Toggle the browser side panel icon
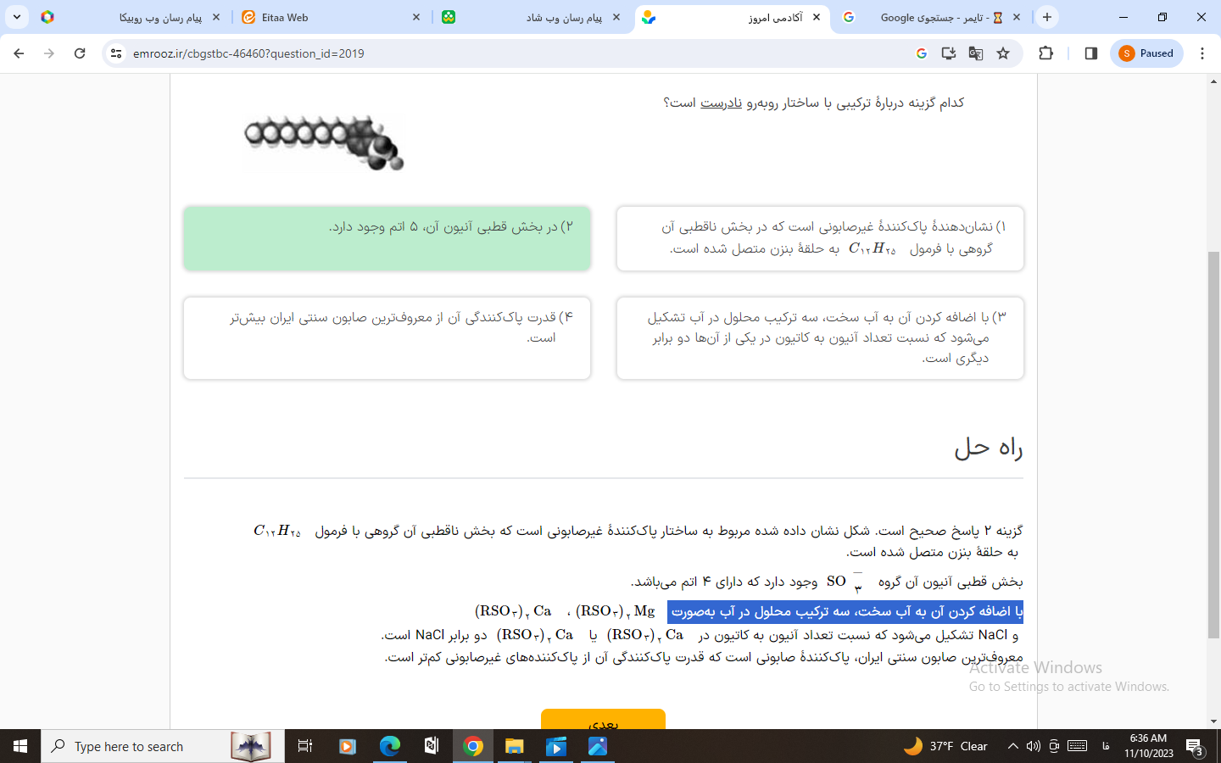This screenshot has width=1221, height=763. 1090,53
